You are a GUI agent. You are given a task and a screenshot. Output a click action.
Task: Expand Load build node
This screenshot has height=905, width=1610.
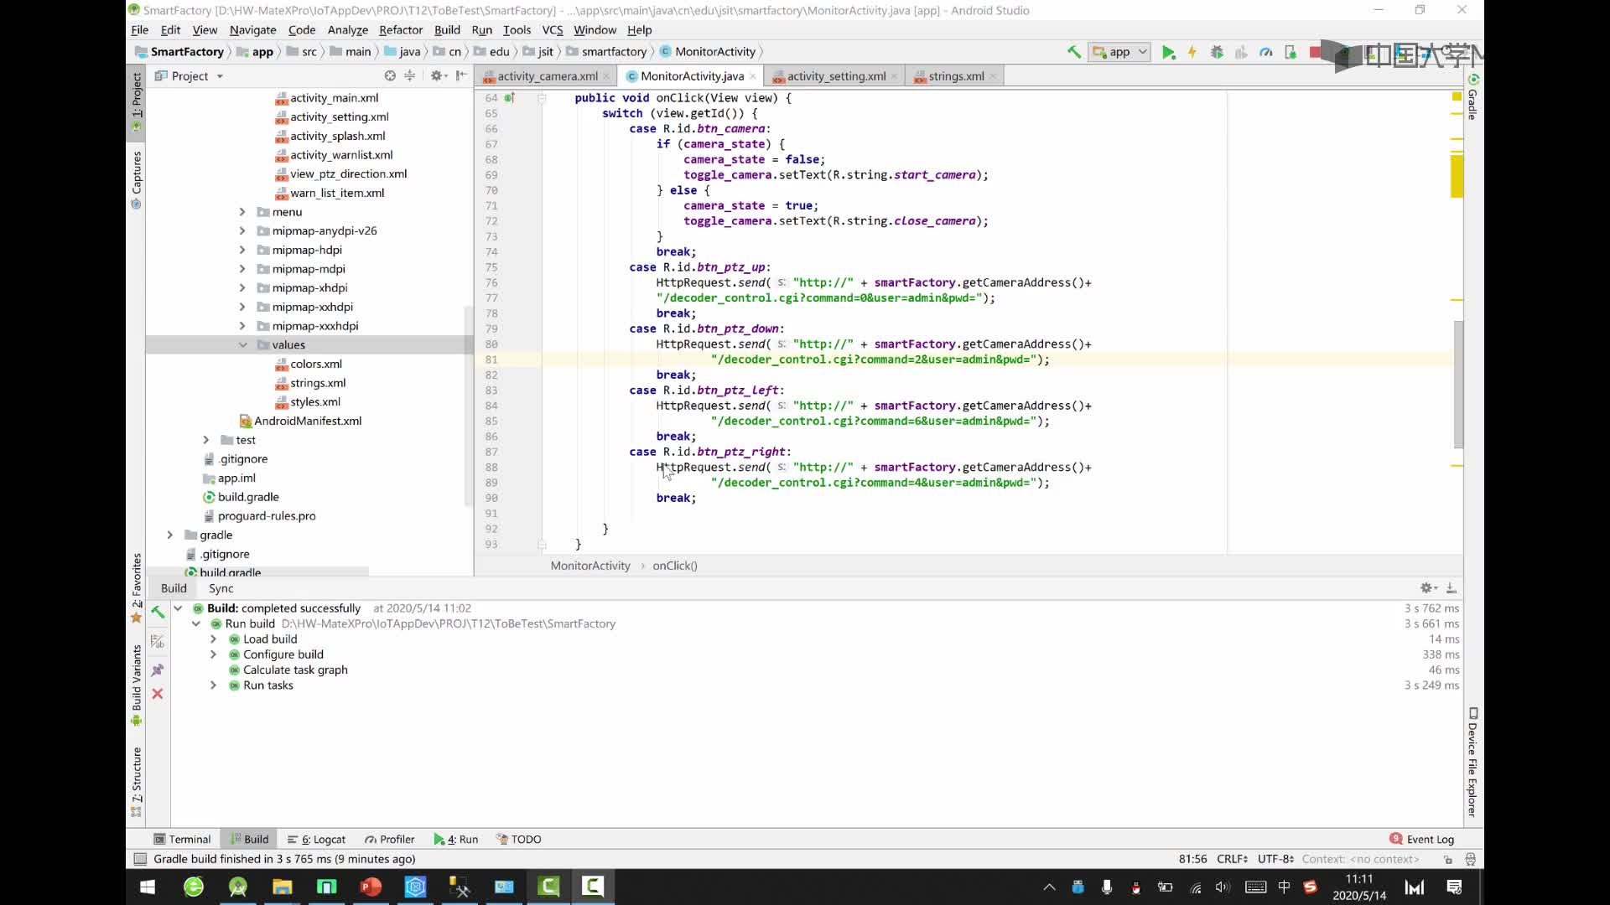tap(213, 639)
